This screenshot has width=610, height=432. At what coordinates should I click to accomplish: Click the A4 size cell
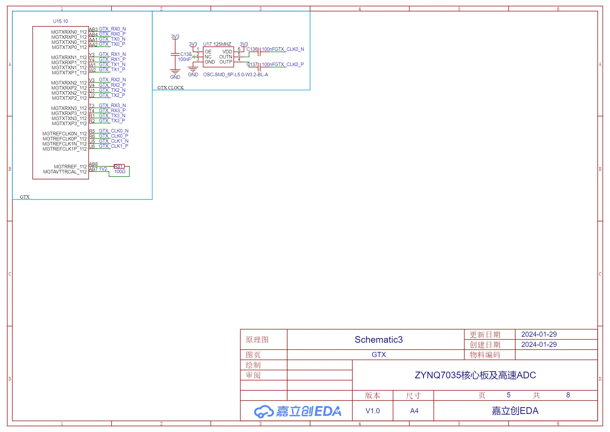(414, 411)
